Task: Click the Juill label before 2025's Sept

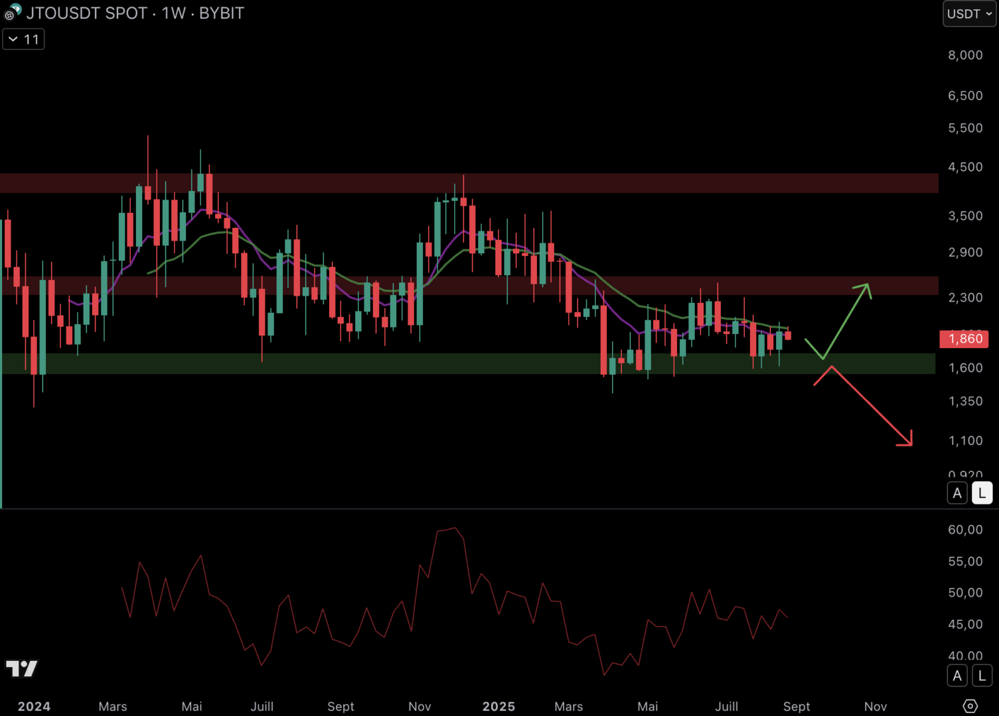Action: click(727, 707)
